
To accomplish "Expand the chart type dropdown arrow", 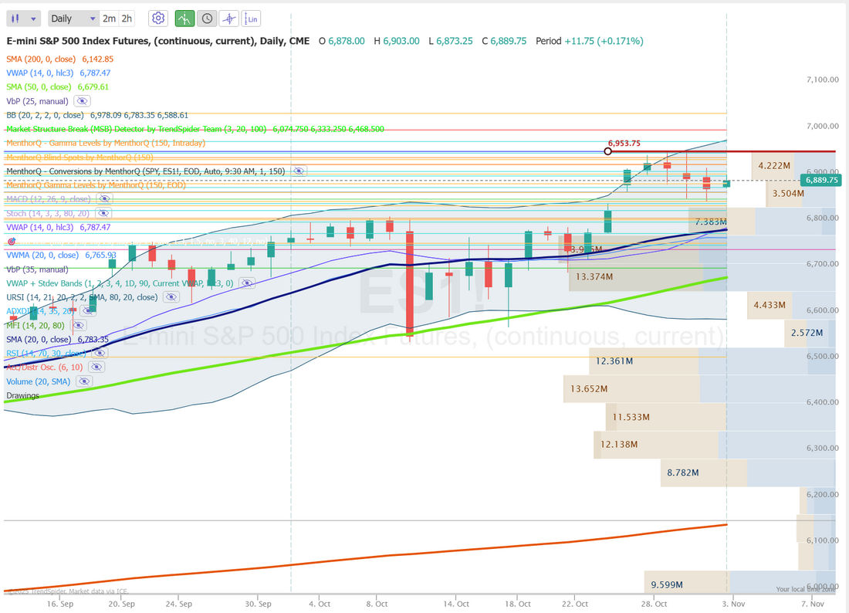I will tap(33, 19).
